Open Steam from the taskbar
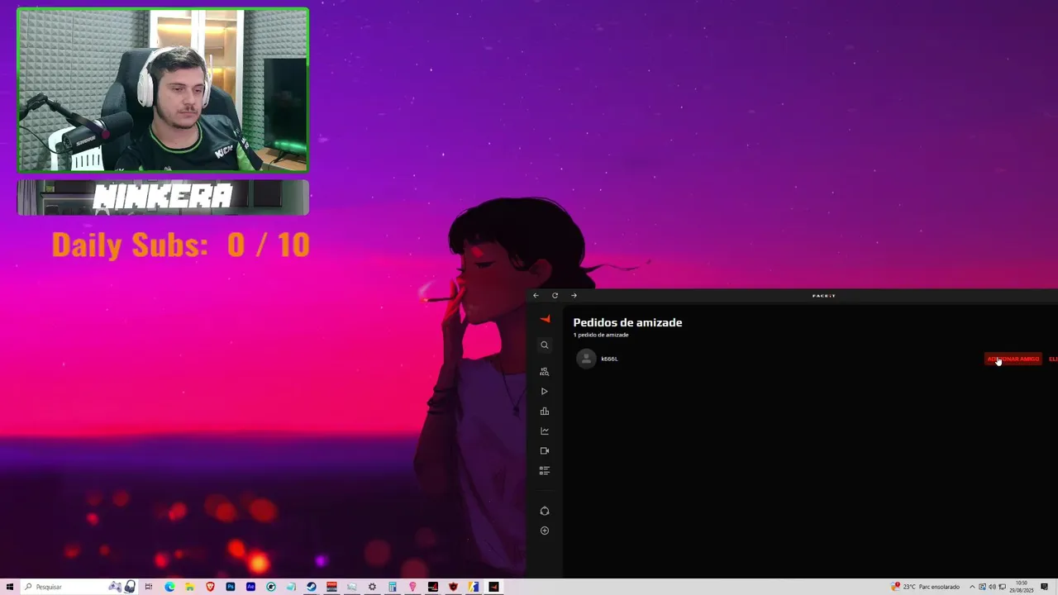The height and width of the screenshot is (595, 1058). pyautogui.click(x=312, y=587)
